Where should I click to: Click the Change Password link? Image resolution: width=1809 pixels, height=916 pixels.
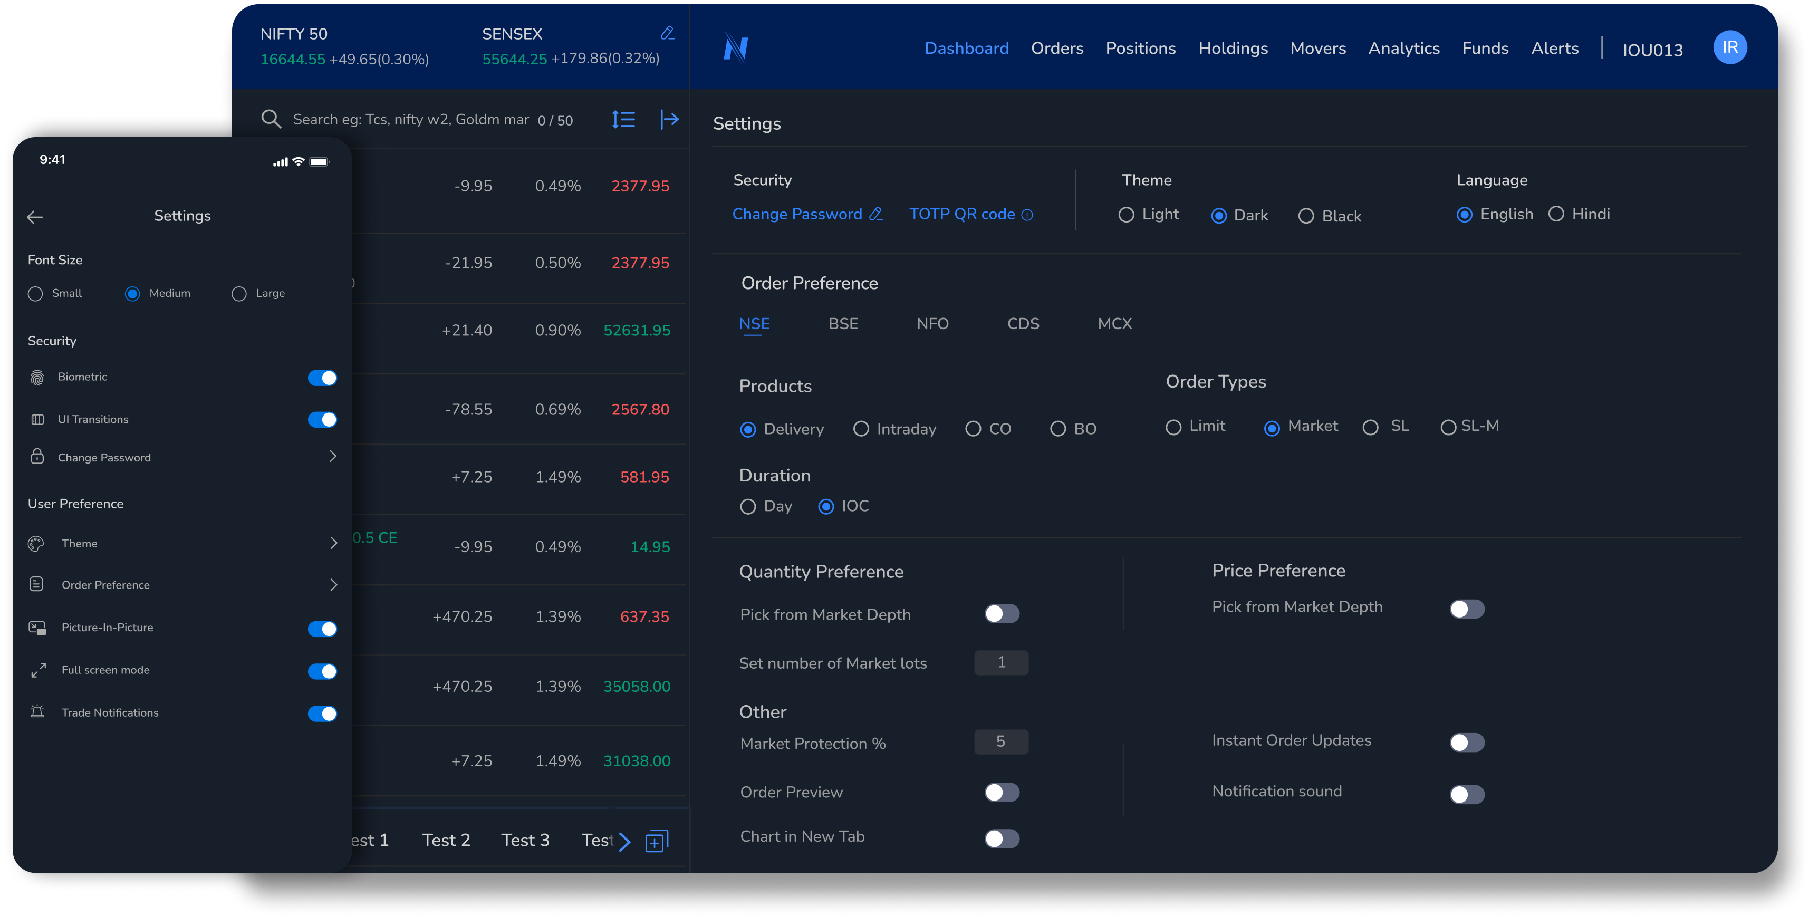pos(797,214)
